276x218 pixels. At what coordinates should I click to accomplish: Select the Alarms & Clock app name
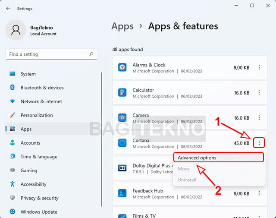coord(149,65)
